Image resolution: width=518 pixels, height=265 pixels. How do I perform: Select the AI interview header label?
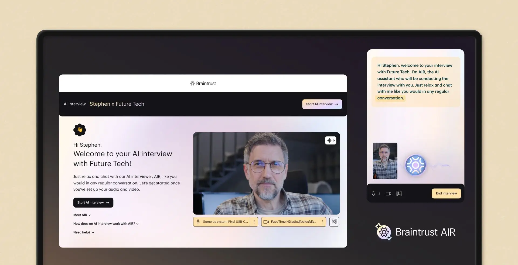click(75, 104)
